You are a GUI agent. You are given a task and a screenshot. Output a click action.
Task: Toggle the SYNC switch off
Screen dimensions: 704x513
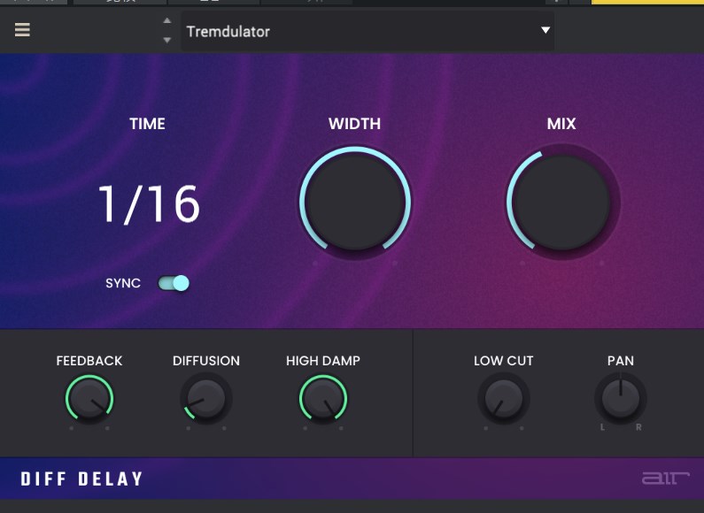point(174,283)
